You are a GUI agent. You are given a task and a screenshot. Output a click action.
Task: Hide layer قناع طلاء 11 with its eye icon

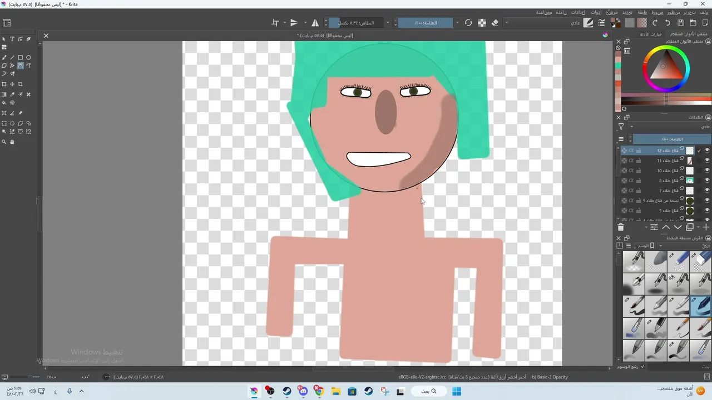pos(707,161)
